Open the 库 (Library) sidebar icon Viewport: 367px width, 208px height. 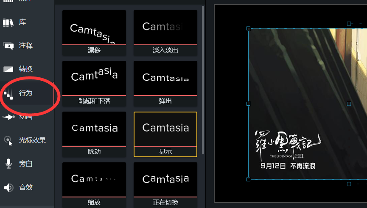point(8,22)
